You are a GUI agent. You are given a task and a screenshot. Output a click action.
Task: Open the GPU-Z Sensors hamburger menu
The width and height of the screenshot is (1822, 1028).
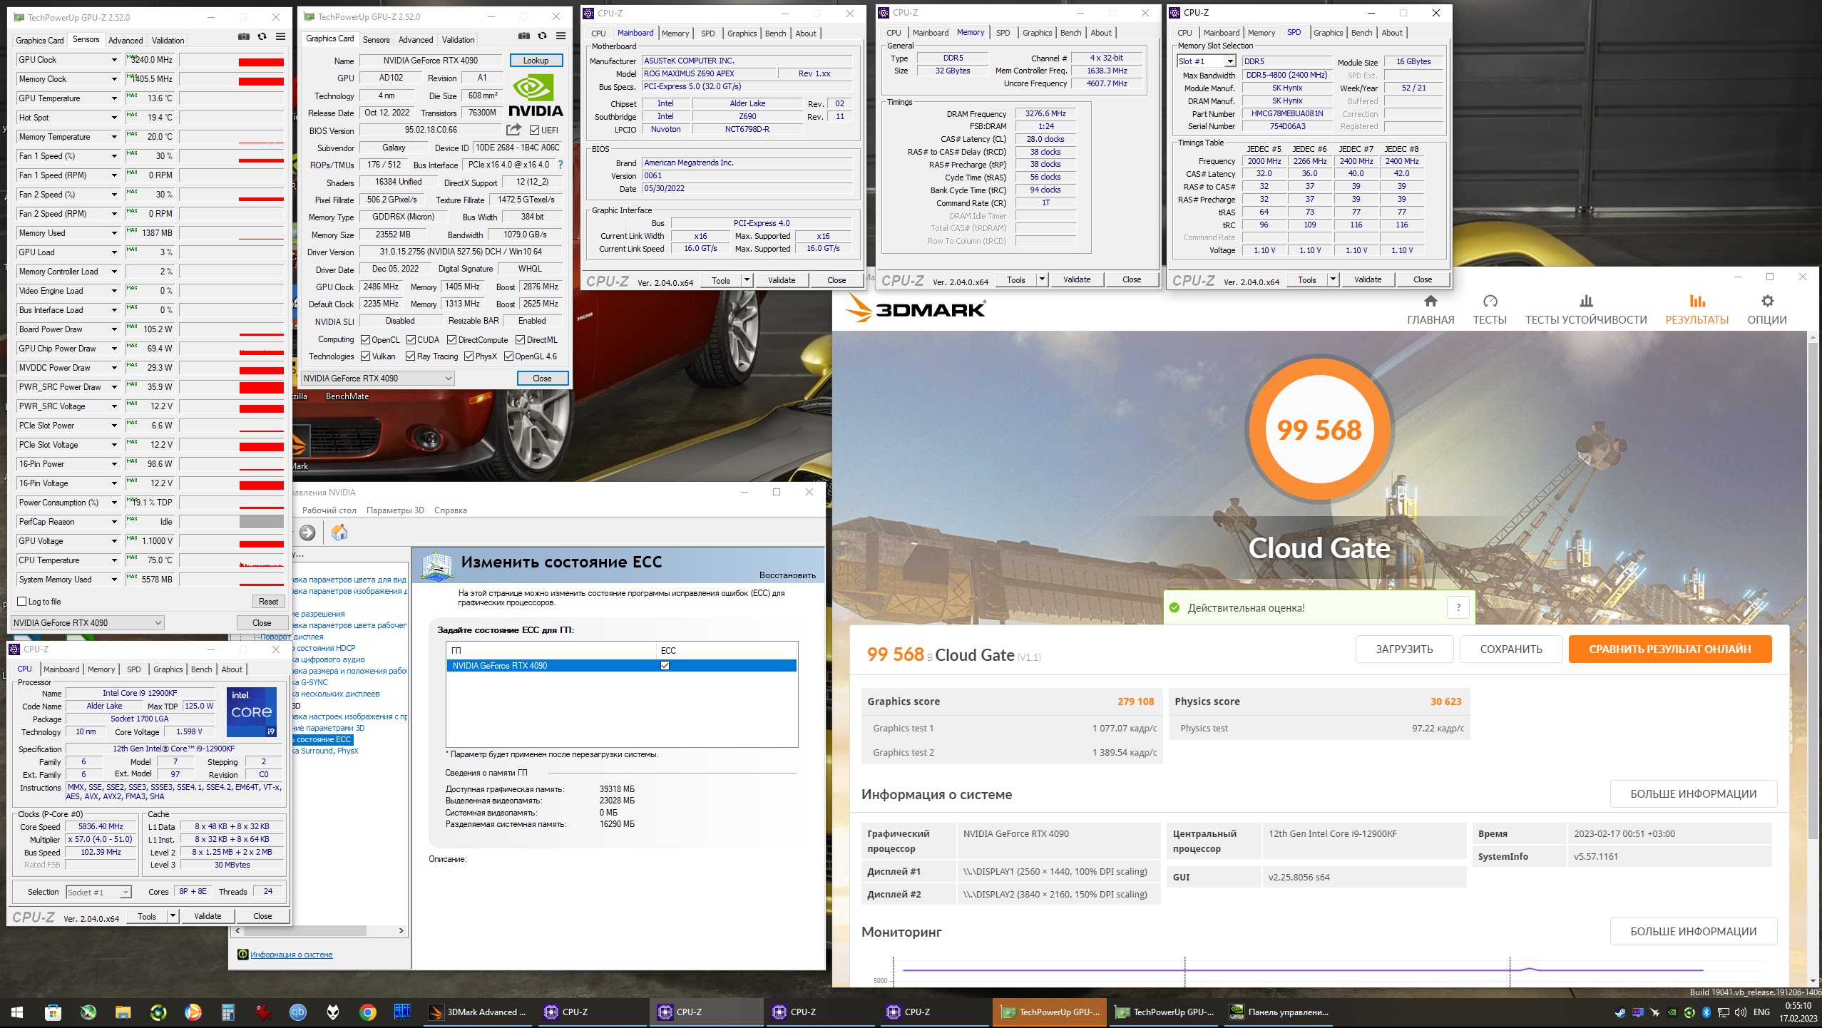[281, 36]
